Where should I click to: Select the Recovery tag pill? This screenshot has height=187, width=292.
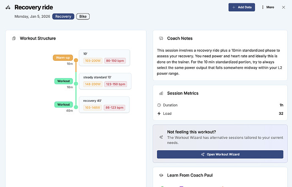click(x=63, y=16)
